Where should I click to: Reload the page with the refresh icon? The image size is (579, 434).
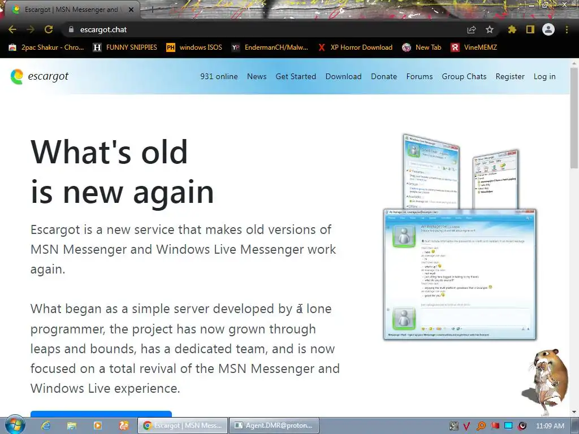point(49,29)
